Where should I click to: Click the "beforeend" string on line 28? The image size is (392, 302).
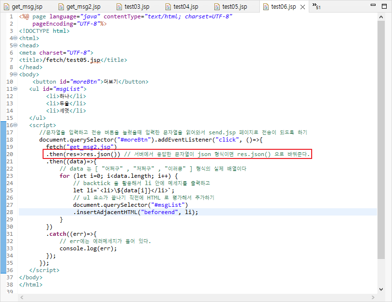tap(160, 212)
